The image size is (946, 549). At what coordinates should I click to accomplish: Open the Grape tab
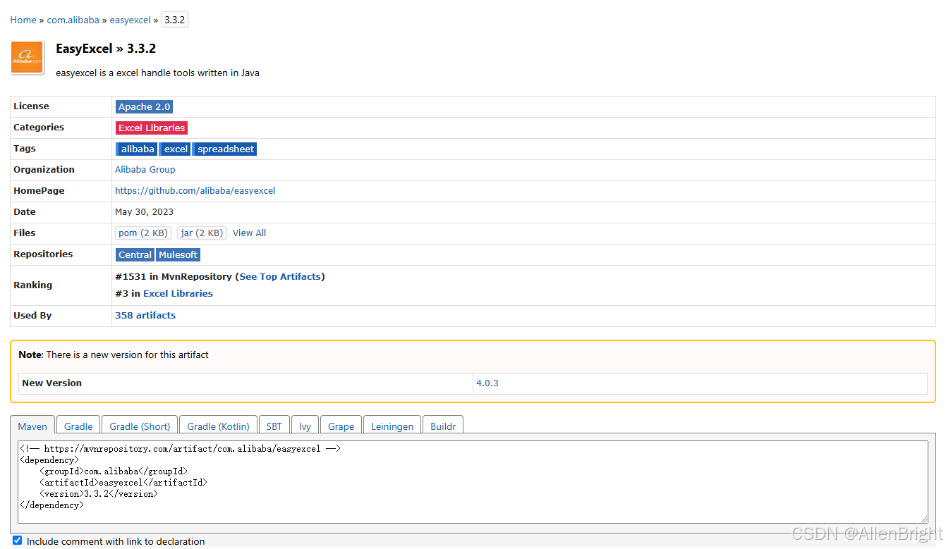(341, 426)
